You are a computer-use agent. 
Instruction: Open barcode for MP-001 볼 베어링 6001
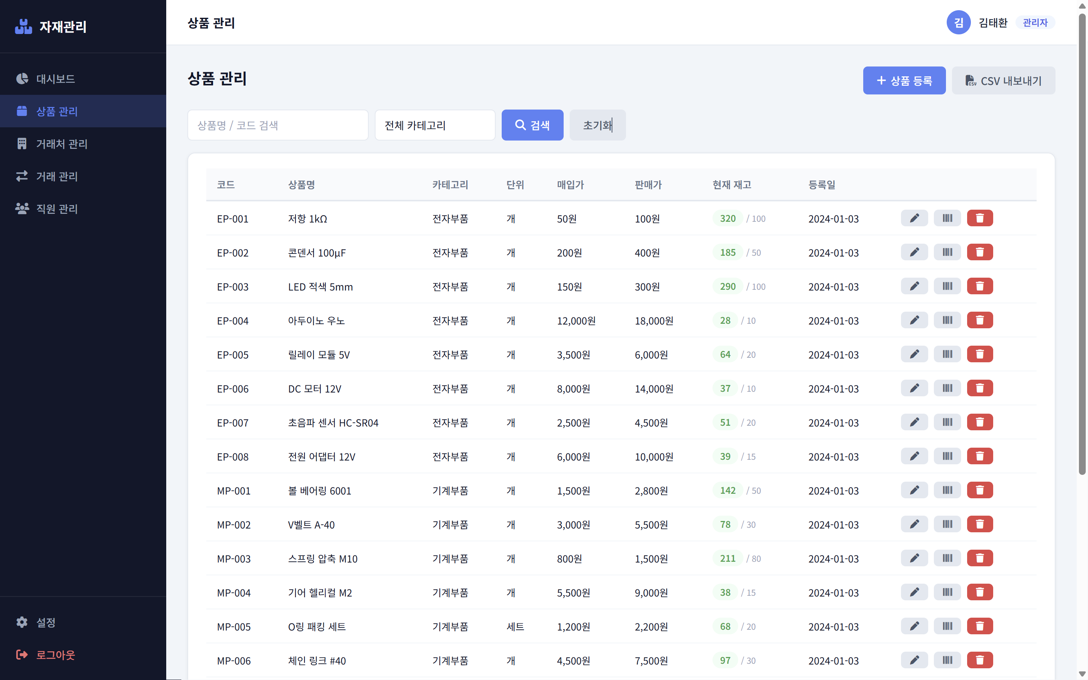(947, 490)
